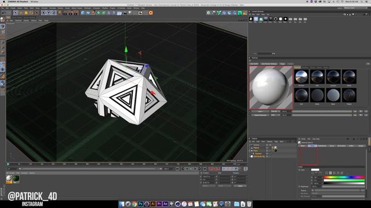Click the orange round plugin icon in toolbar

pos(151,13)
